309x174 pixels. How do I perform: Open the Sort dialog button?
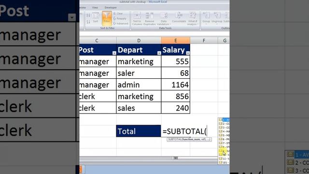pos(96,18)
